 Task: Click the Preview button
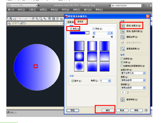click(x=73, y=111)
